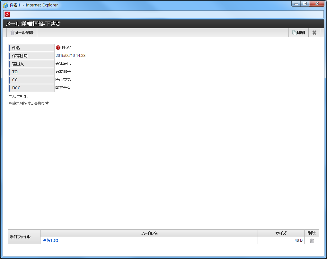
Task: Close the Internet Explorer window
Action: 317,4
